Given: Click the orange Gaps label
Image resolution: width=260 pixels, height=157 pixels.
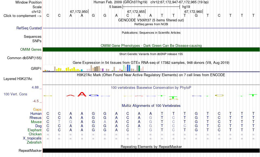Looking at the screenshot, I should 37,109.
